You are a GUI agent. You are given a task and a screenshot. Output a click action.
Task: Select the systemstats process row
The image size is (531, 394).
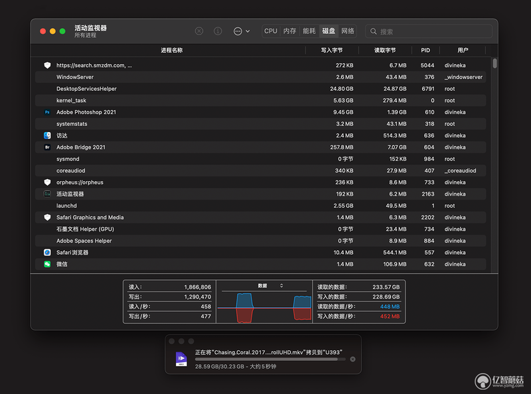(x=260, y=124)
